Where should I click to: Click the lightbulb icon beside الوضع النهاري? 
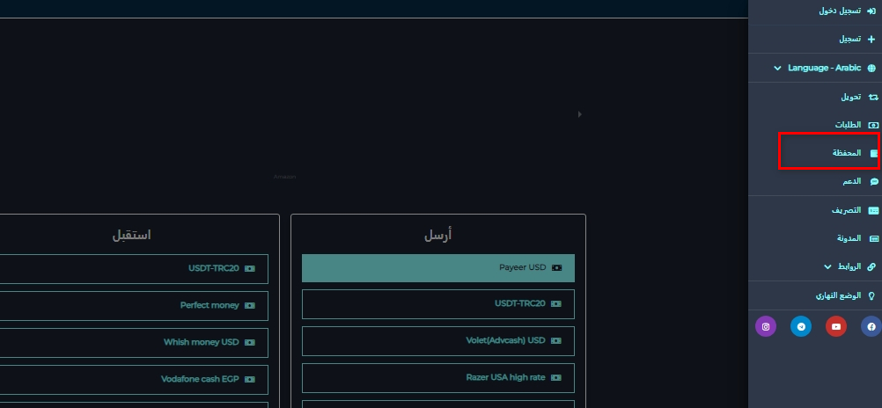coord(871,295)
